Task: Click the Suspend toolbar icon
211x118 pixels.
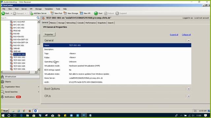Action: 117,13
